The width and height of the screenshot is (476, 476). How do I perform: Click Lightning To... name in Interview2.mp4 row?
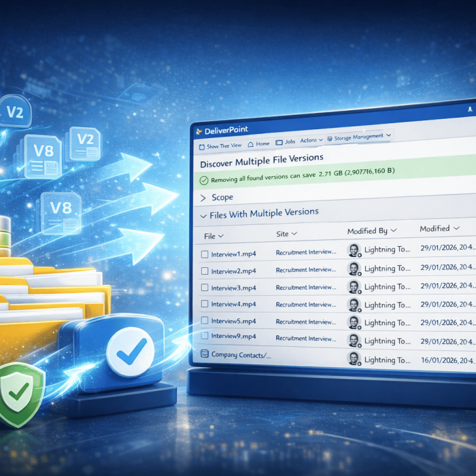tap(388, 269)
